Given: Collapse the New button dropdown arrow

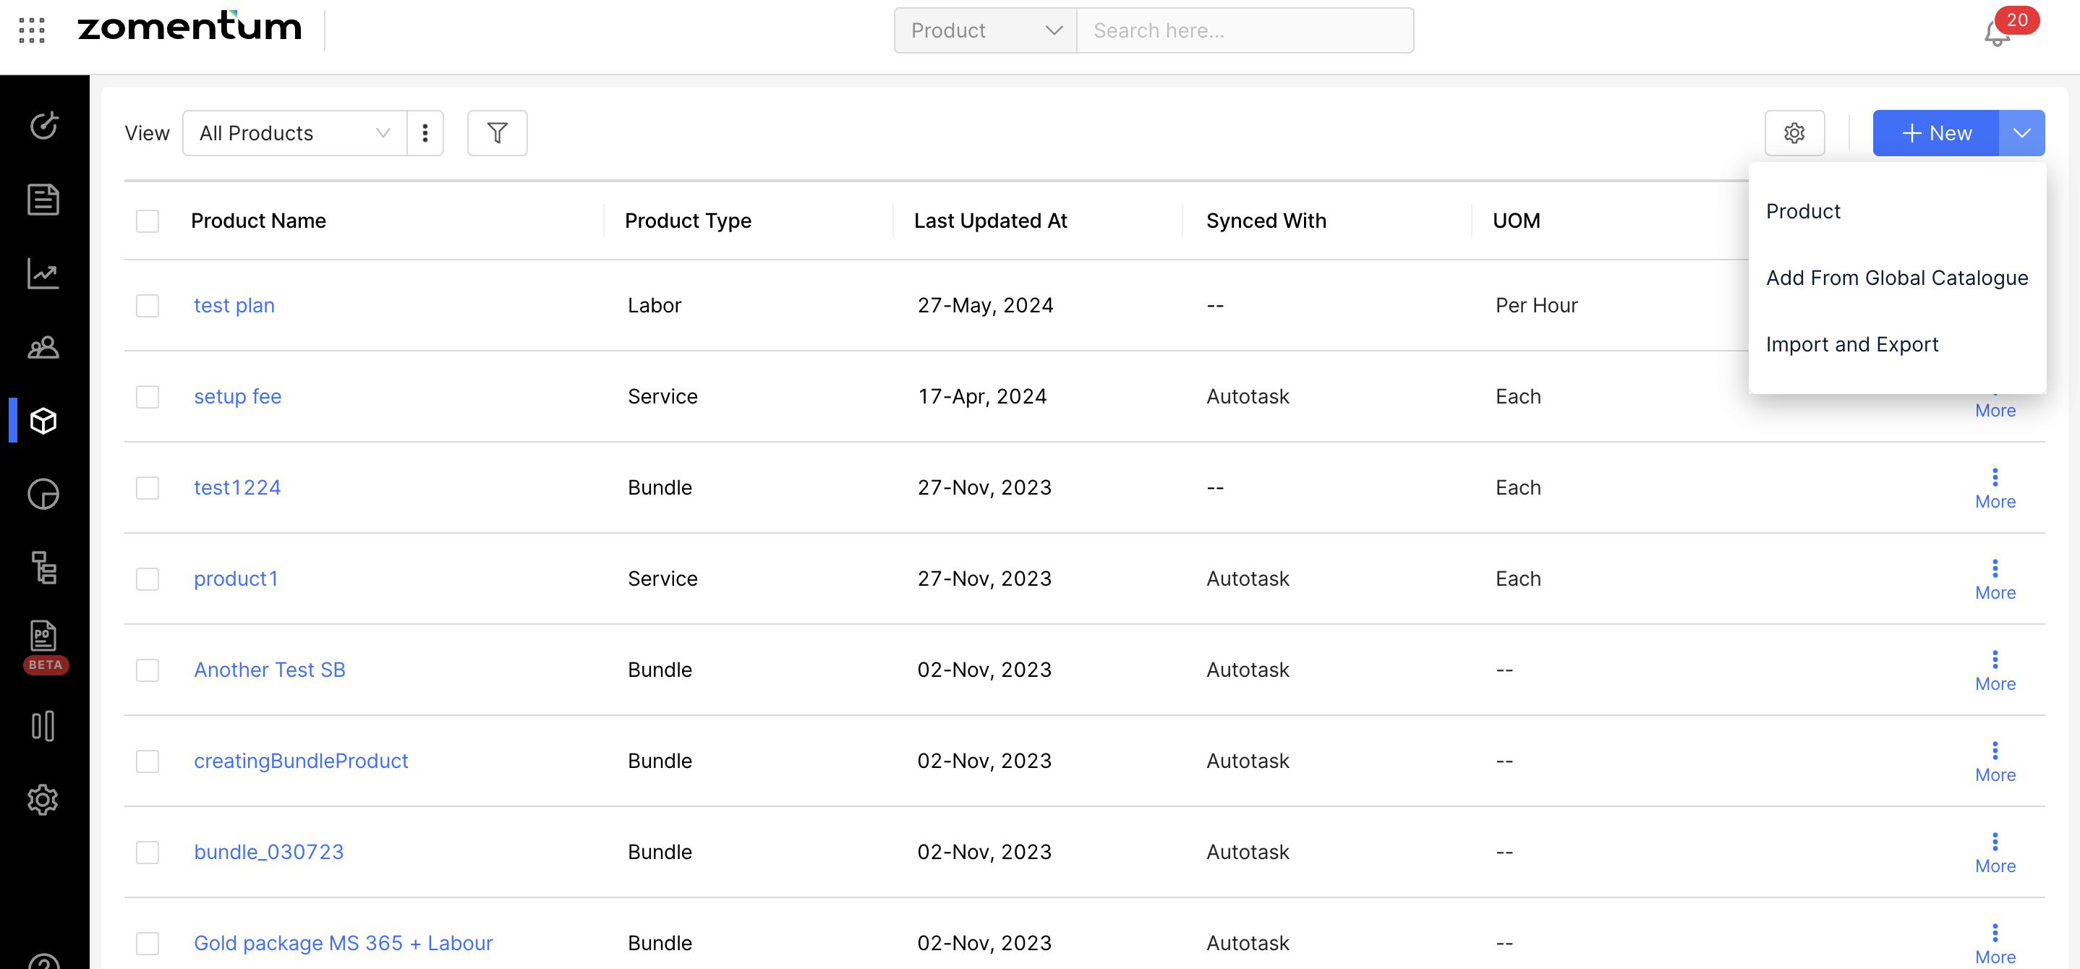Looking at the screenshot, I should (2021, 133).
